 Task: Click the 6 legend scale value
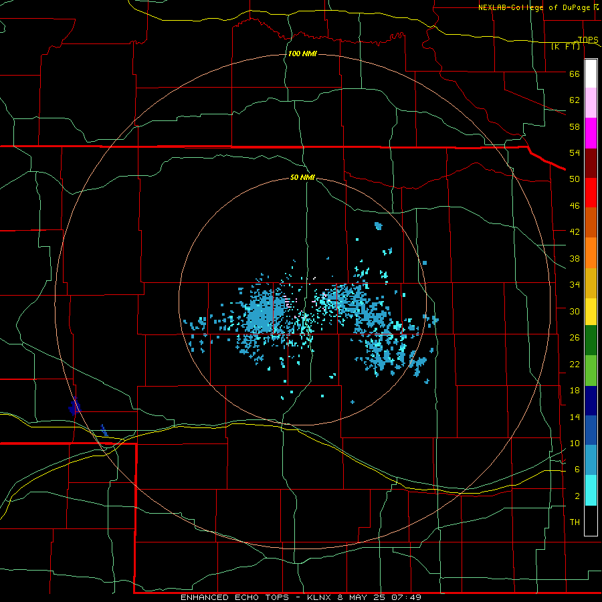pos(577,470)
